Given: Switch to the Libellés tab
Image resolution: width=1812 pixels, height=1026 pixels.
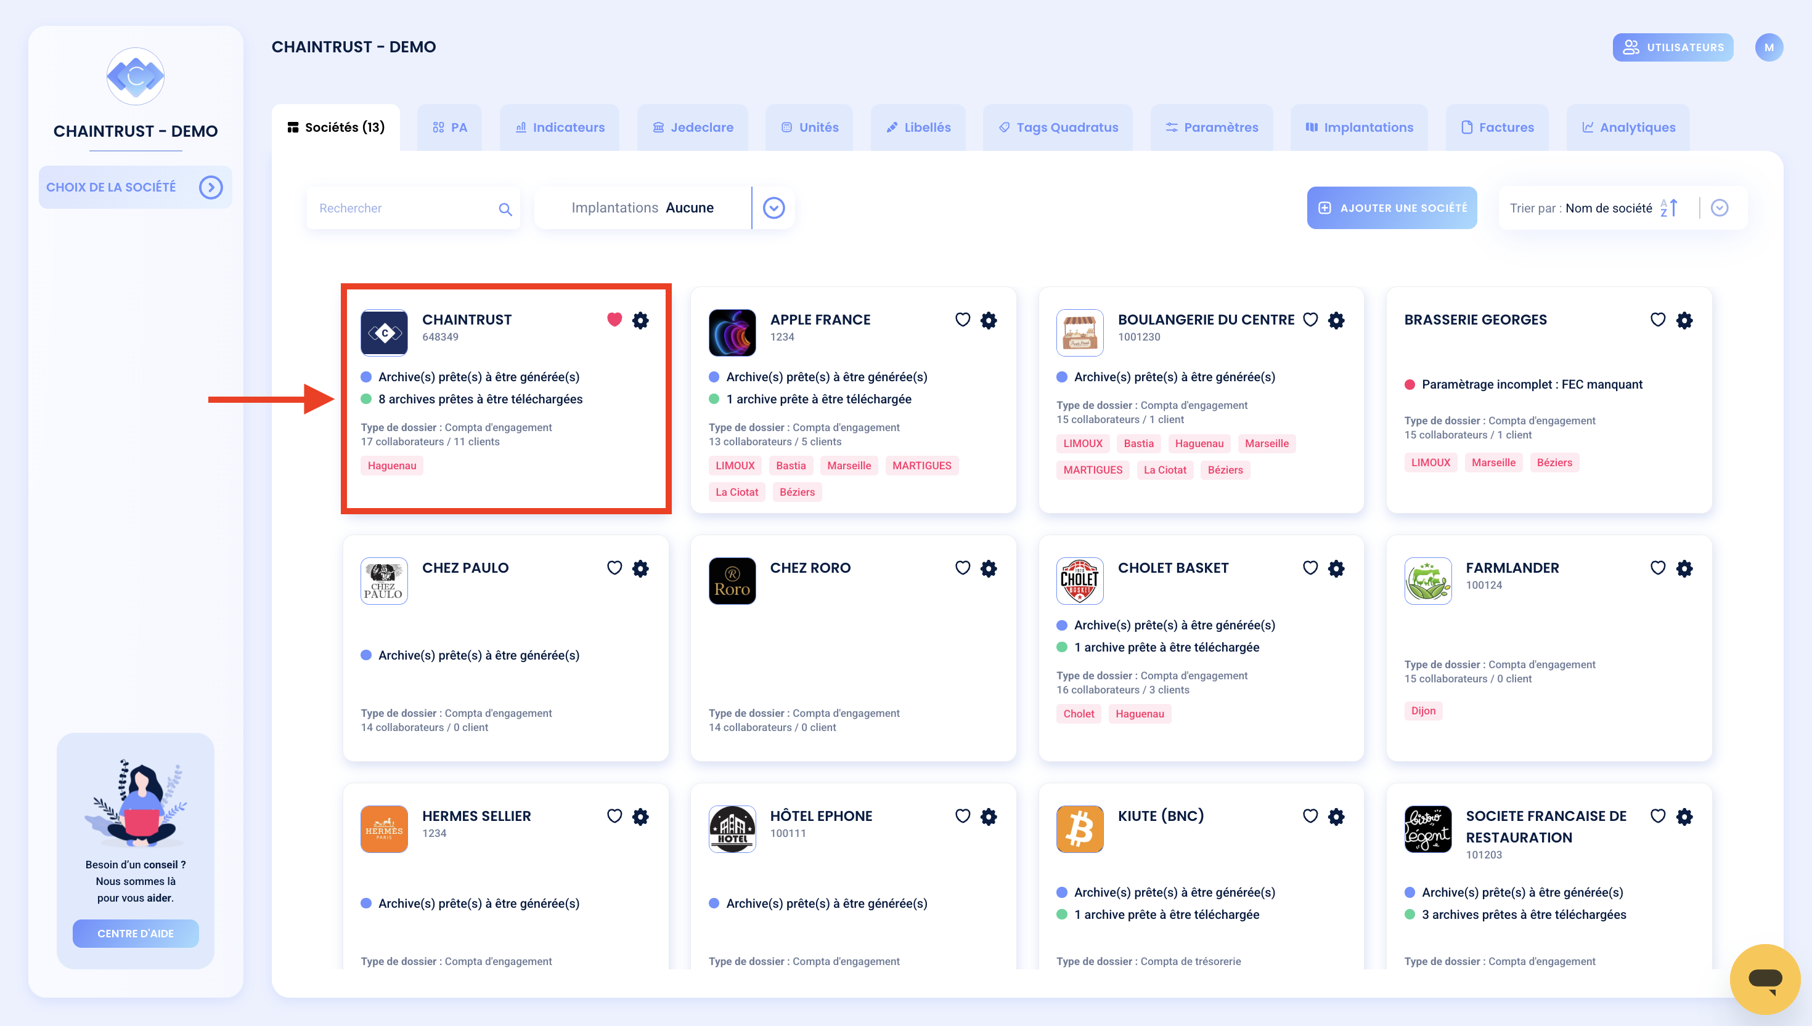Looking at the screenshot, I should click(x=918, y=127).
